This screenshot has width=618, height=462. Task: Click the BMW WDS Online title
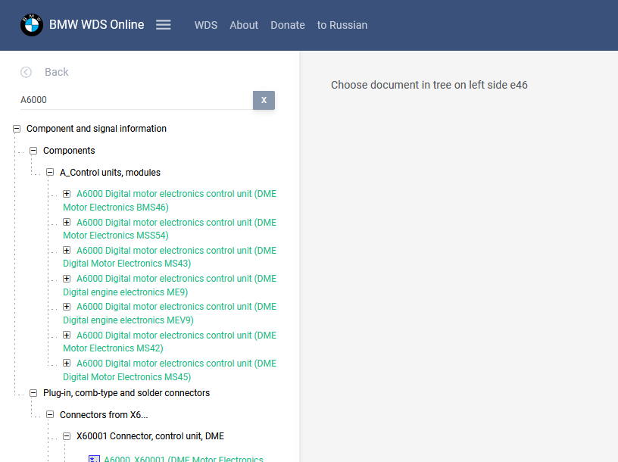pos(97,24)
